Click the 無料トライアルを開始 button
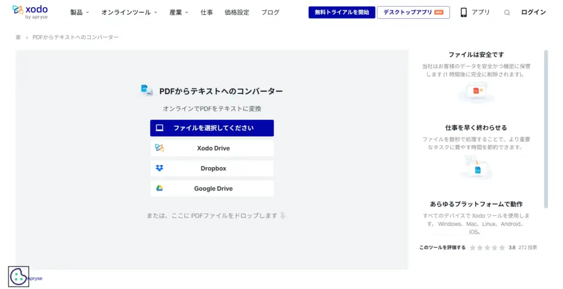 [341, 13]
